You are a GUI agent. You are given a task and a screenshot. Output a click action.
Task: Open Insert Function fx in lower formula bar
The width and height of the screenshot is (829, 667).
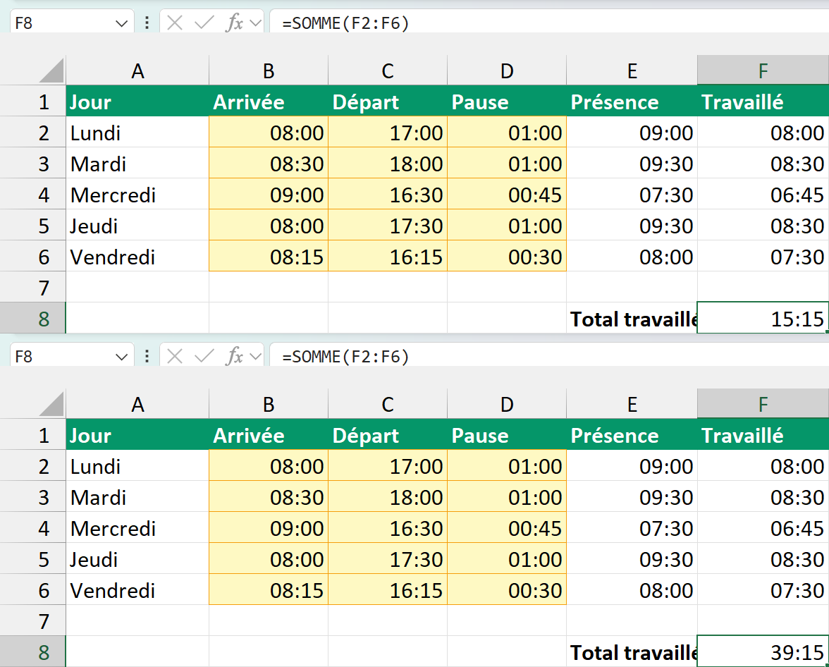(234, 357)
